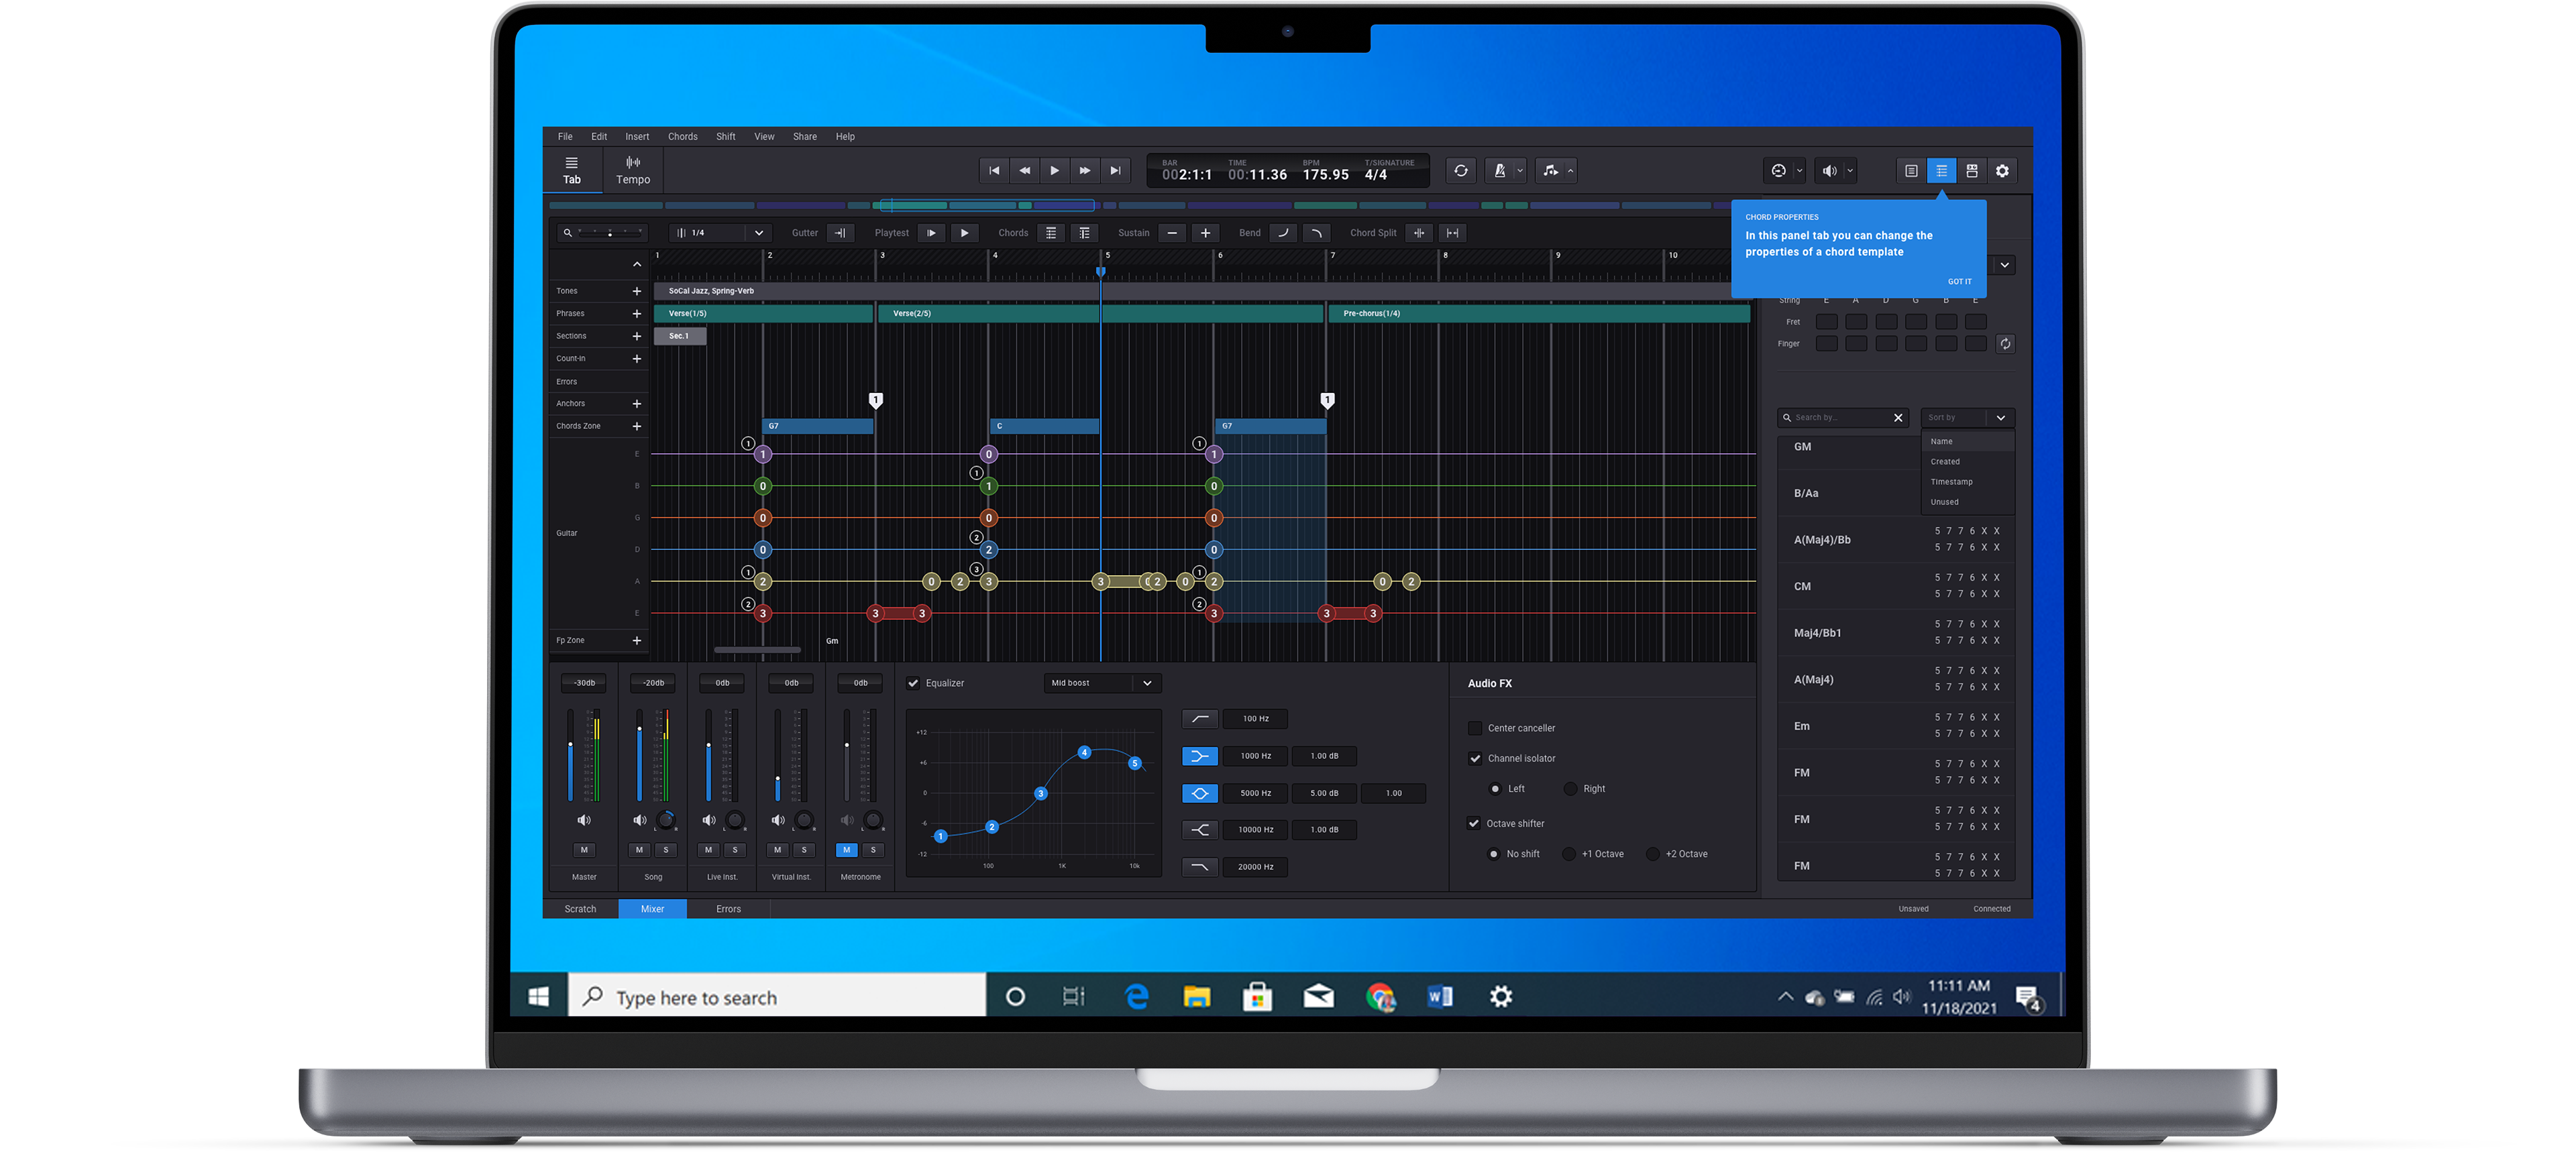Click the second Chords indent icon
The image size is (2576, 1152).
[1084, 233]
